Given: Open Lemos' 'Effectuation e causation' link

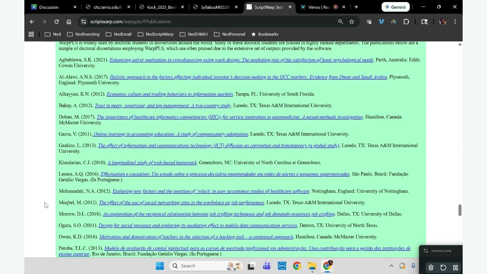Looking at the screenshot, I should 225,174.
